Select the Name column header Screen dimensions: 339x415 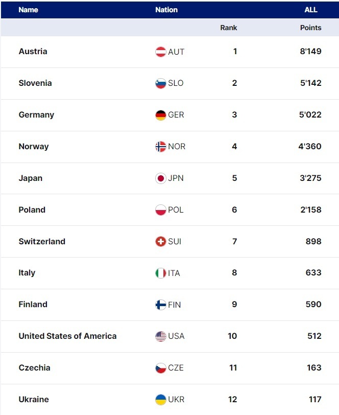click(x=28, y=10)
